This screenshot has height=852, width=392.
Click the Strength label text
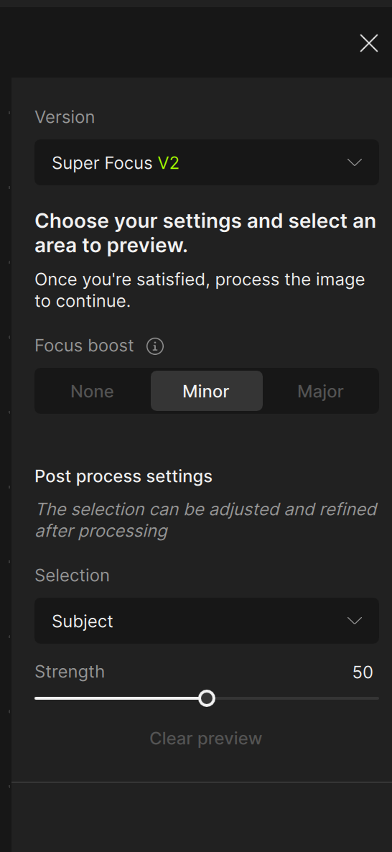[x=70, y=672]
